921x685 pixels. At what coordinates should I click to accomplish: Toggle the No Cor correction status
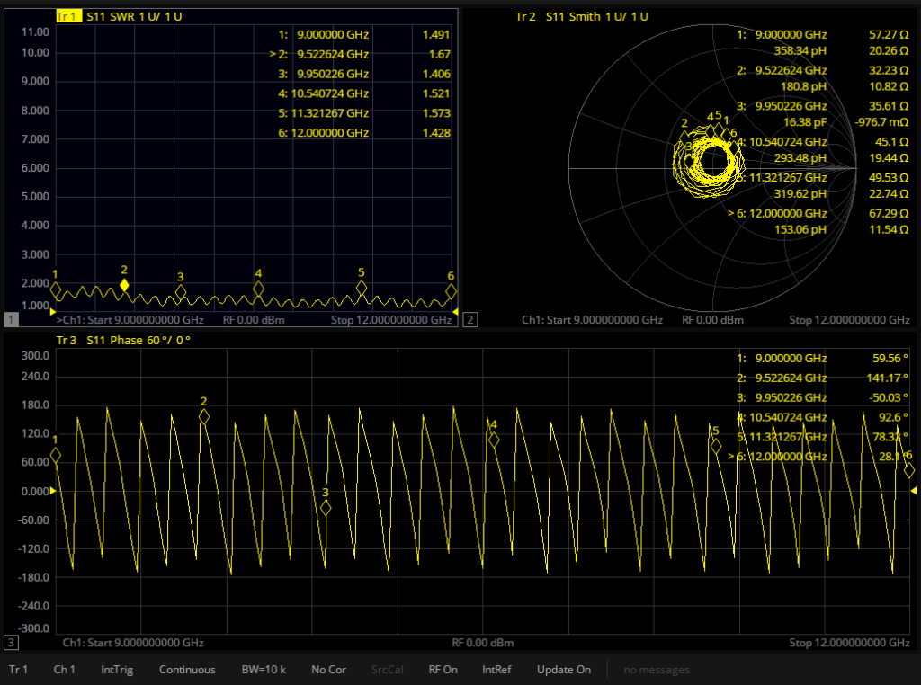click(x=328, y=669)
